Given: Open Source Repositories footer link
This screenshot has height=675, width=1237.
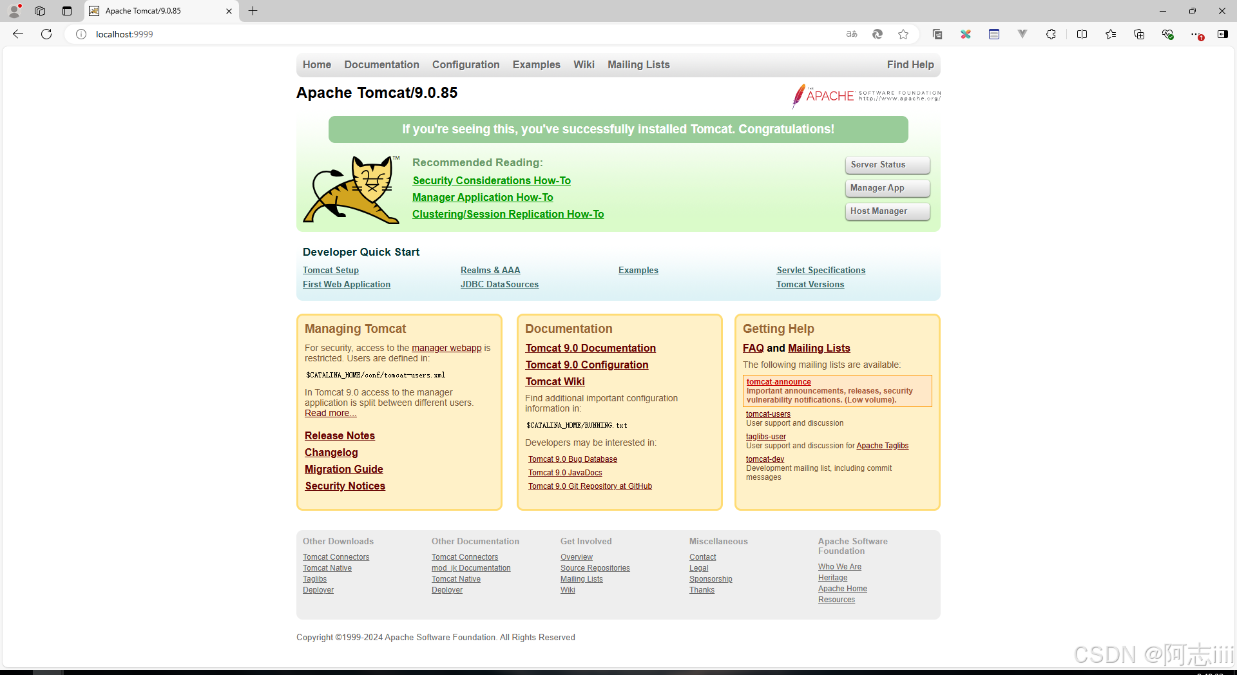Looking at the screenshot, I should pos(595,568).
